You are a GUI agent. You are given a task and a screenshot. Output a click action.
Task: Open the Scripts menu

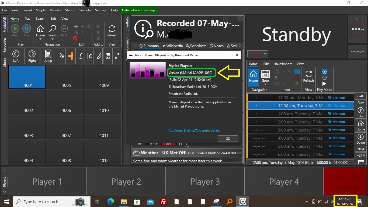pyautogui.click(x=41, y=10)
